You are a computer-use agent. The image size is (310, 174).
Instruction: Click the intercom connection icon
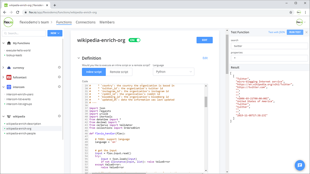point(9,87)
